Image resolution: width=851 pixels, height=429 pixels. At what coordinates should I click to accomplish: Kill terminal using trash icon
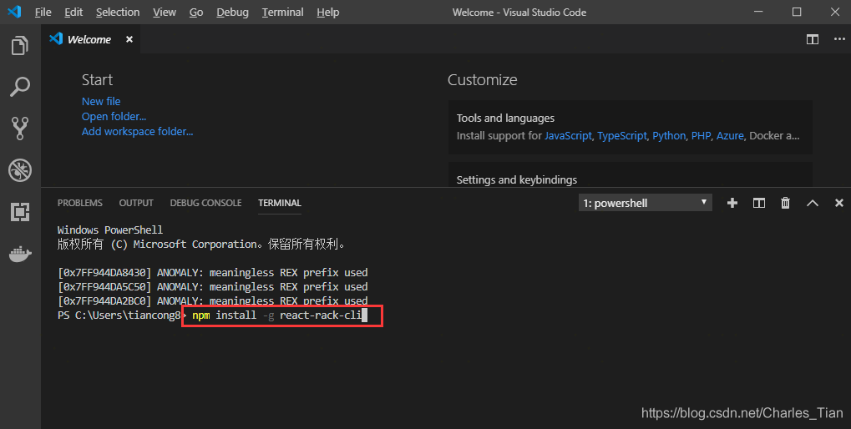pyautogui.click(x=785, y=203)
